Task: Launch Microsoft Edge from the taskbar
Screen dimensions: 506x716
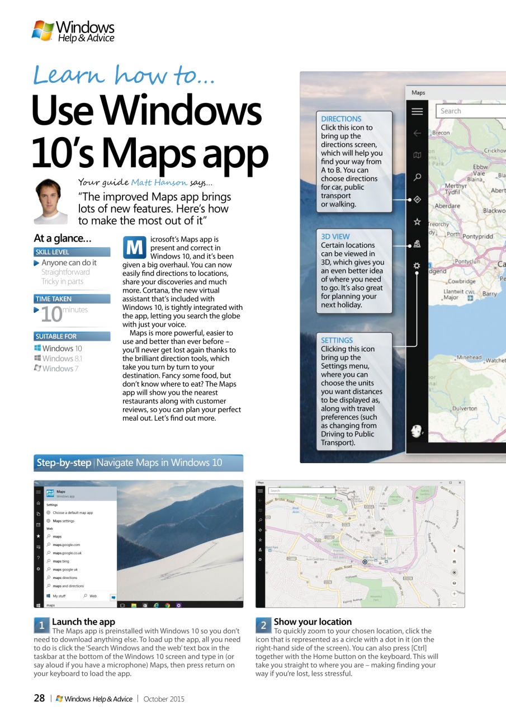Action: pos(156,605)
